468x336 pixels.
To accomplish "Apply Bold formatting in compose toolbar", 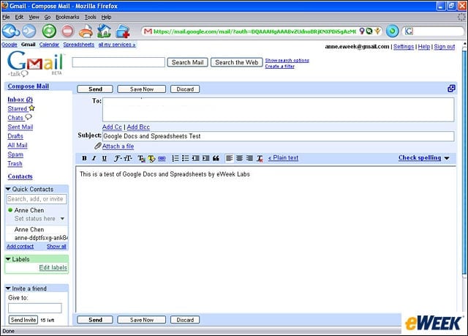I will pos(85,158).
